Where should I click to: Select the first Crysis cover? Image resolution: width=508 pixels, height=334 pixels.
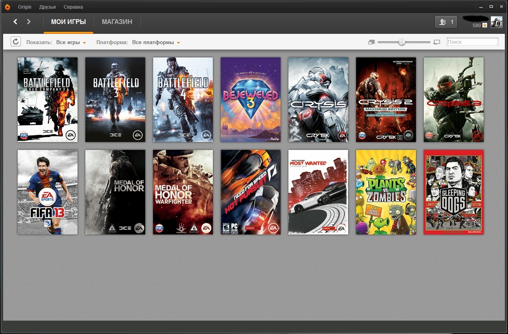tap(318, 100)
